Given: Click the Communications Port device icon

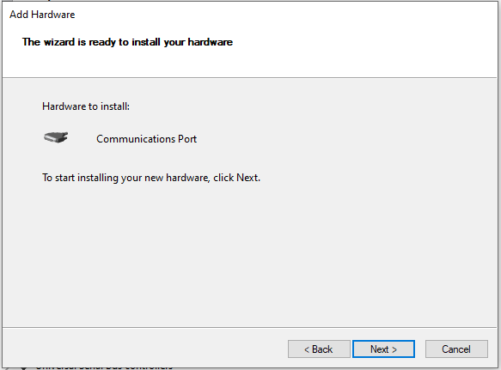Looking at the screenshot, I should tap(56, 137).
